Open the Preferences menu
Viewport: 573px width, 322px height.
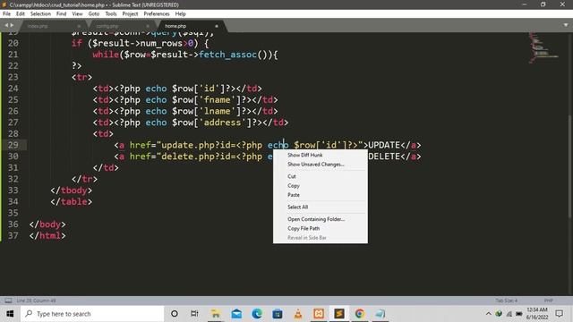pyautogui.click(x=157, y=14)
